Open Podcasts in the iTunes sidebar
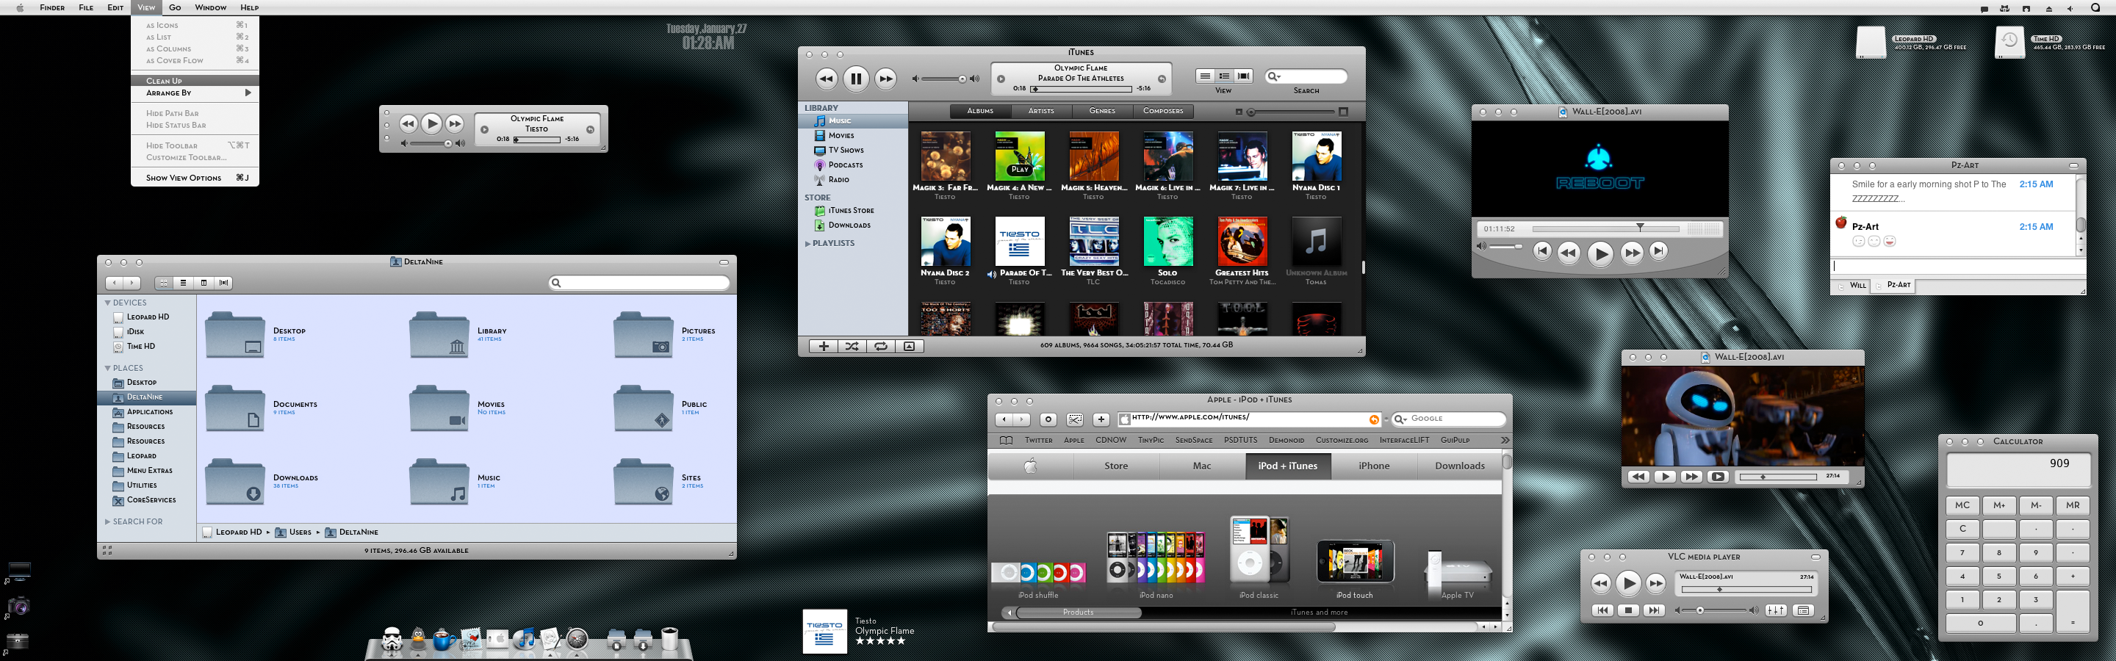 point(852,165)
